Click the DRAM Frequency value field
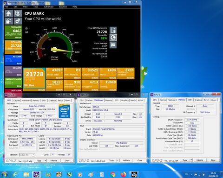Image resolution: width=223 pixels, height=178 pixels. (x=192, y=120)
